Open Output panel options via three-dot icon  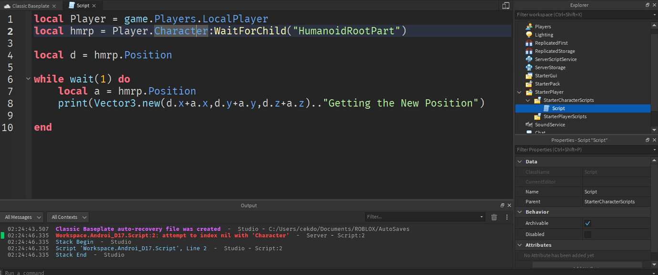click(x=506, y=217)
